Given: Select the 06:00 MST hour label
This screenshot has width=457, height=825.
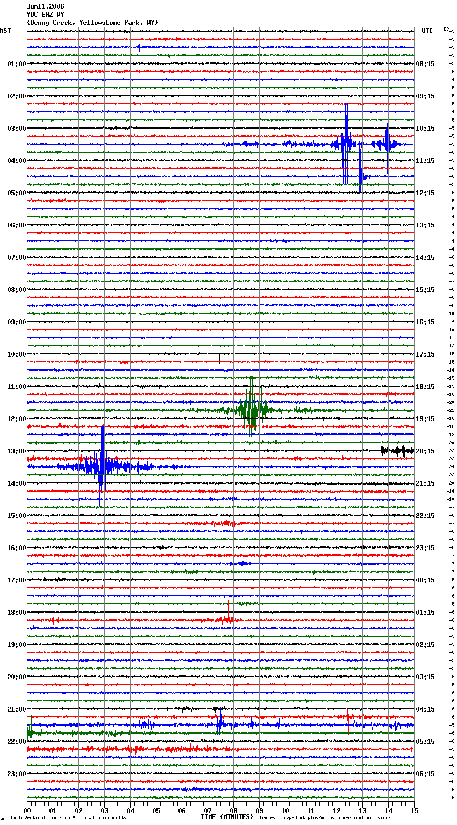Looking at the screenshot, I should pyautogui.click(x=16, y=225).
